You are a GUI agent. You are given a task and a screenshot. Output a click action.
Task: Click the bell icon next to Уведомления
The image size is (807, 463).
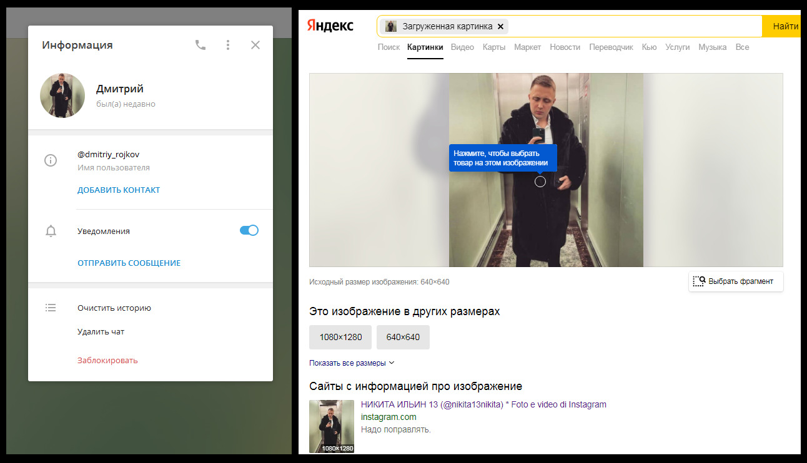coord(51,230)
